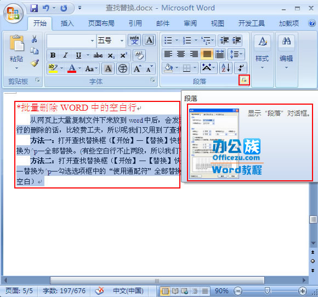Insert an enclosed character (字 circle)
318x297 pixels.
coord(123,68)
